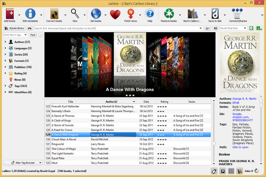Expand Languages [3] category
Image resolution: width=266 pixels, height=177 pixels.
(x=5, y=48)
